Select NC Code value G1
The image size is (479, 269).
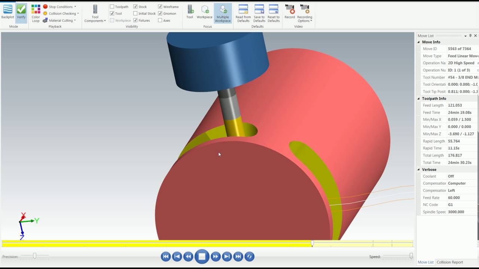pos(451,205)
